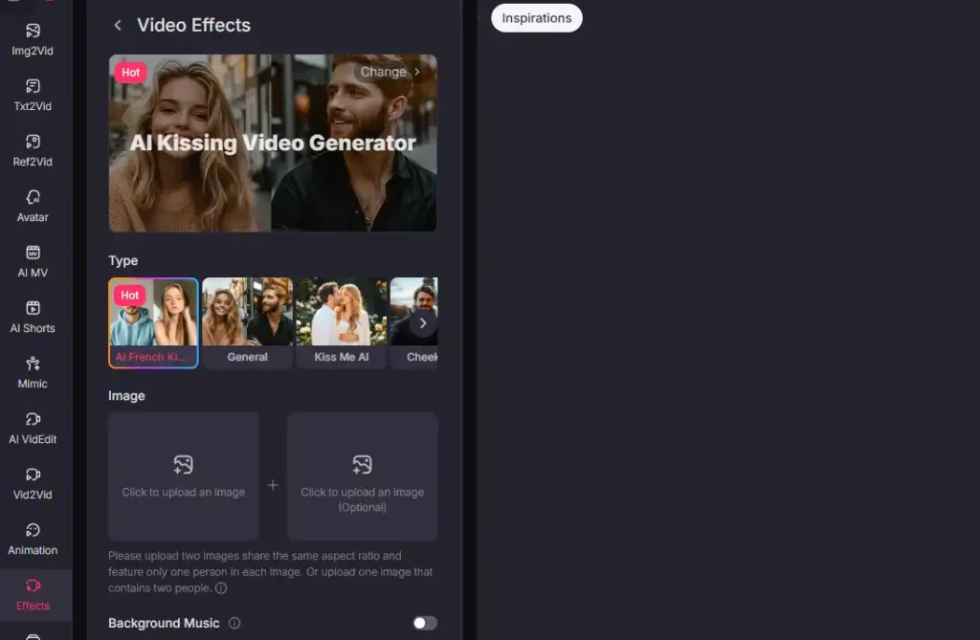
Task: Open the Img2Vid tool
Action: 32,38
